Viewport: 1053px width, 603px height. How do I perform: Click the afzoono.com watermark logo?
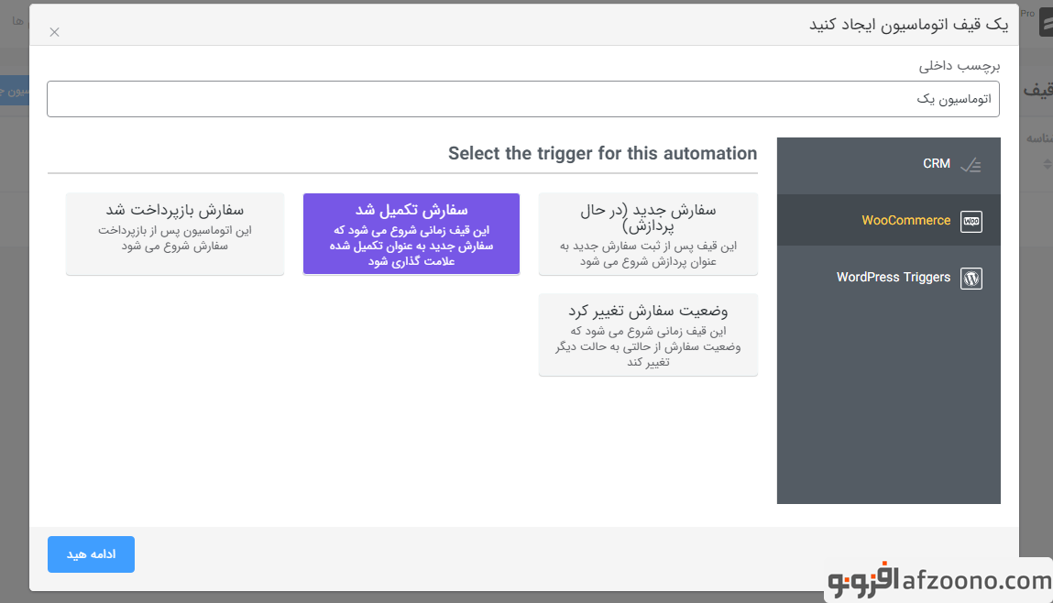coord(938,580)
